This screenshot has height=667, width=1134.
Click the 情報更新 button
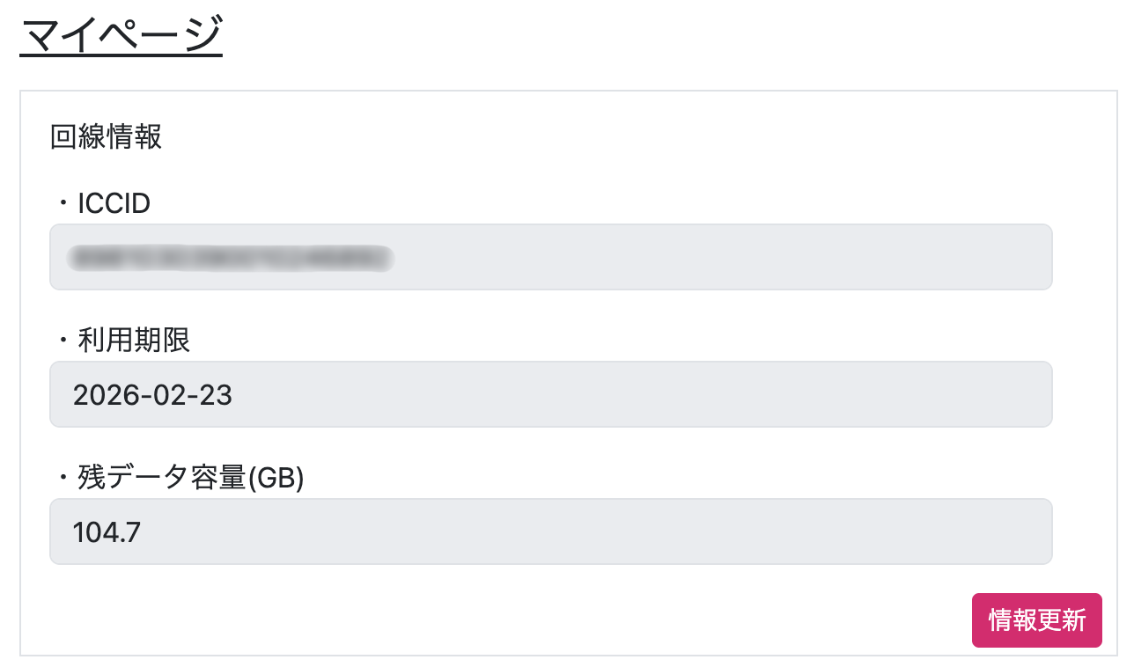[1036, 620]
